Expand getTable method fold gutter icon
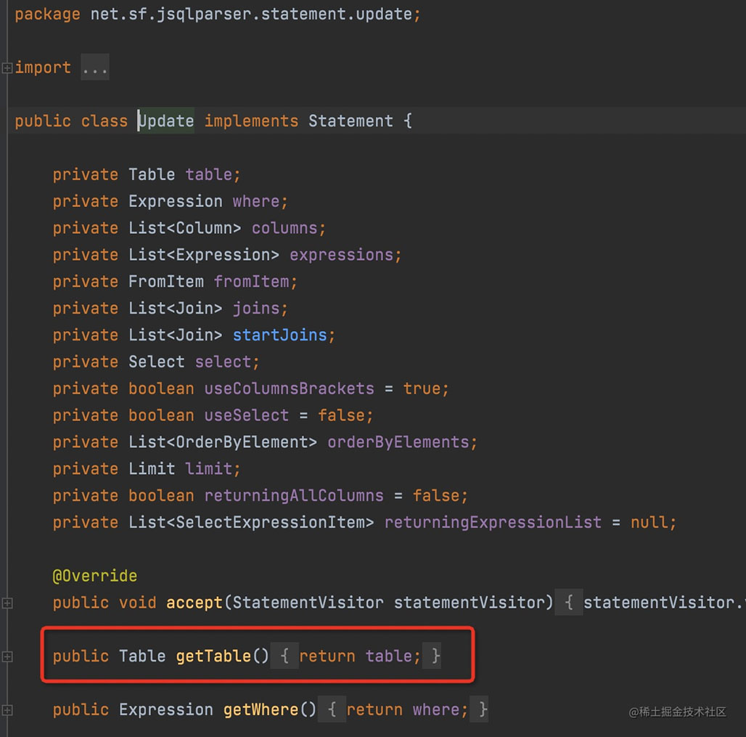 (7, 656)
